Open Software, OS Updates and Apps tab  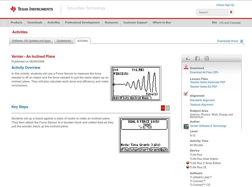click(31, 41)
